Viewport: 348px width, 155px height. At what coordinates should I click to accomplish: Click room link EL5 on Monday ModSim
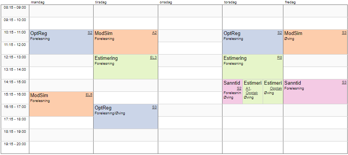[89, 95]
